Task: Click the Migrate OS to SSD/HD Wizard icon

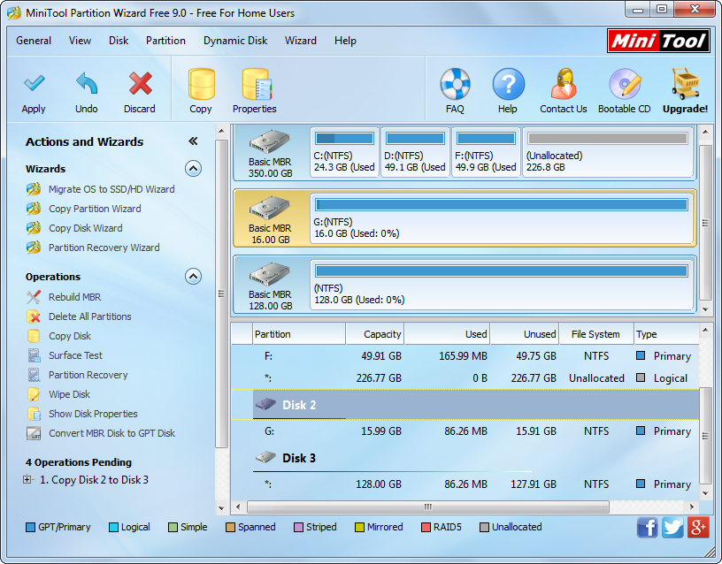Action: 34,189
